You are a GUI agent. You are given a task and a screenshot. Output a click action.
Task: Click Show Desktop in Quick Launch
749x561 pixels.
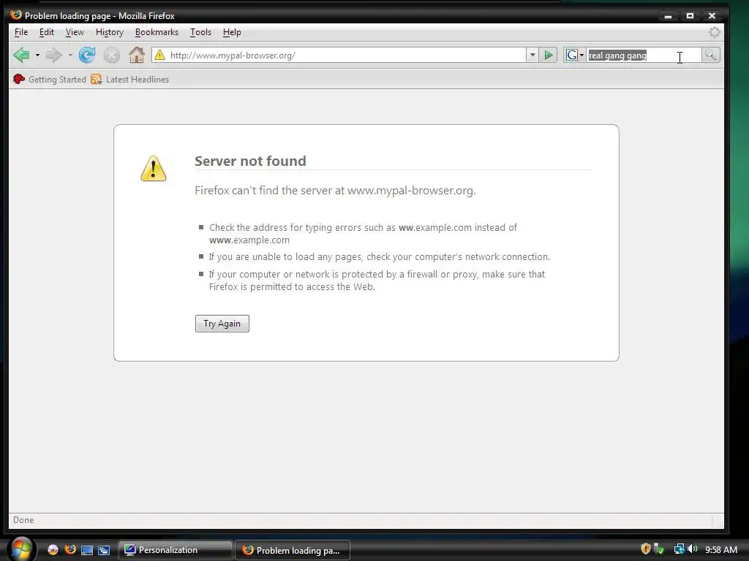[87, 550]
